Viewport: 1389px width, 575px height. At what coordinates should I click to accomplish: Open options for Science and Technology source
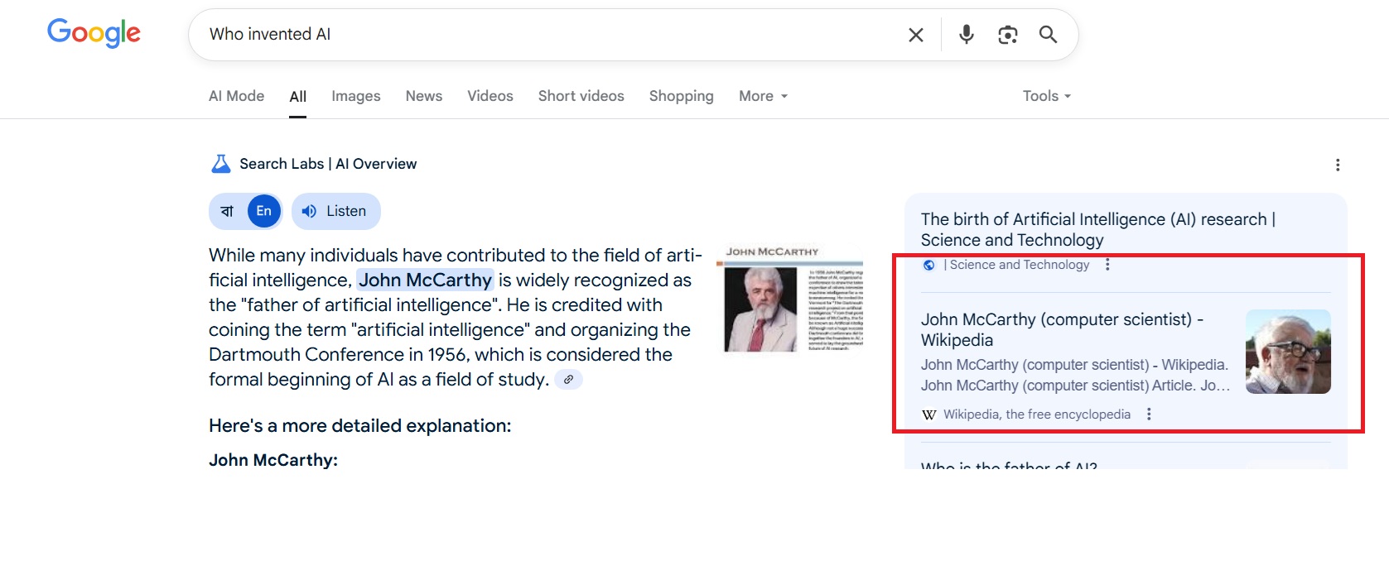point(1107,265)
